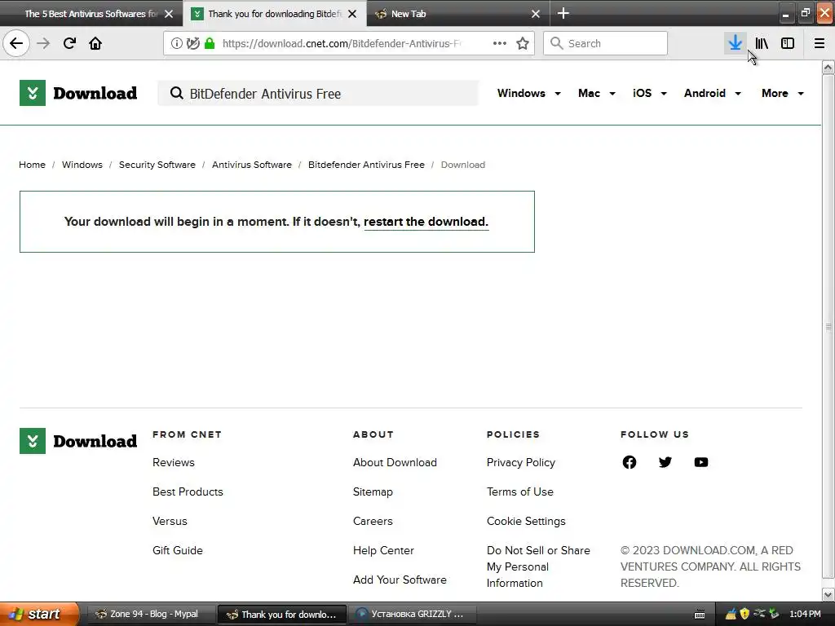This screenshot has width=835, height=626.
Task: Open the Windows breadcrumb link
Action: 82,165
